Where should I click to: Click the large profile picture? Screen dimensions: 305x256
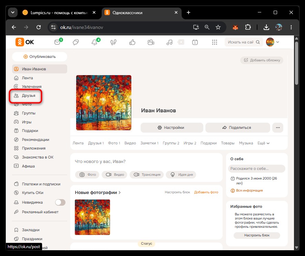point(104,103)
